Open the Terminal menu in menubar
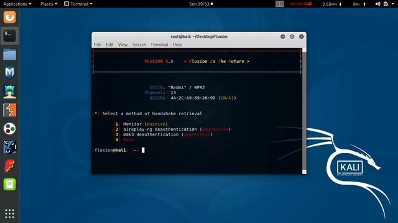The height and width of the screenshot is (223, 398). [159, 45]
